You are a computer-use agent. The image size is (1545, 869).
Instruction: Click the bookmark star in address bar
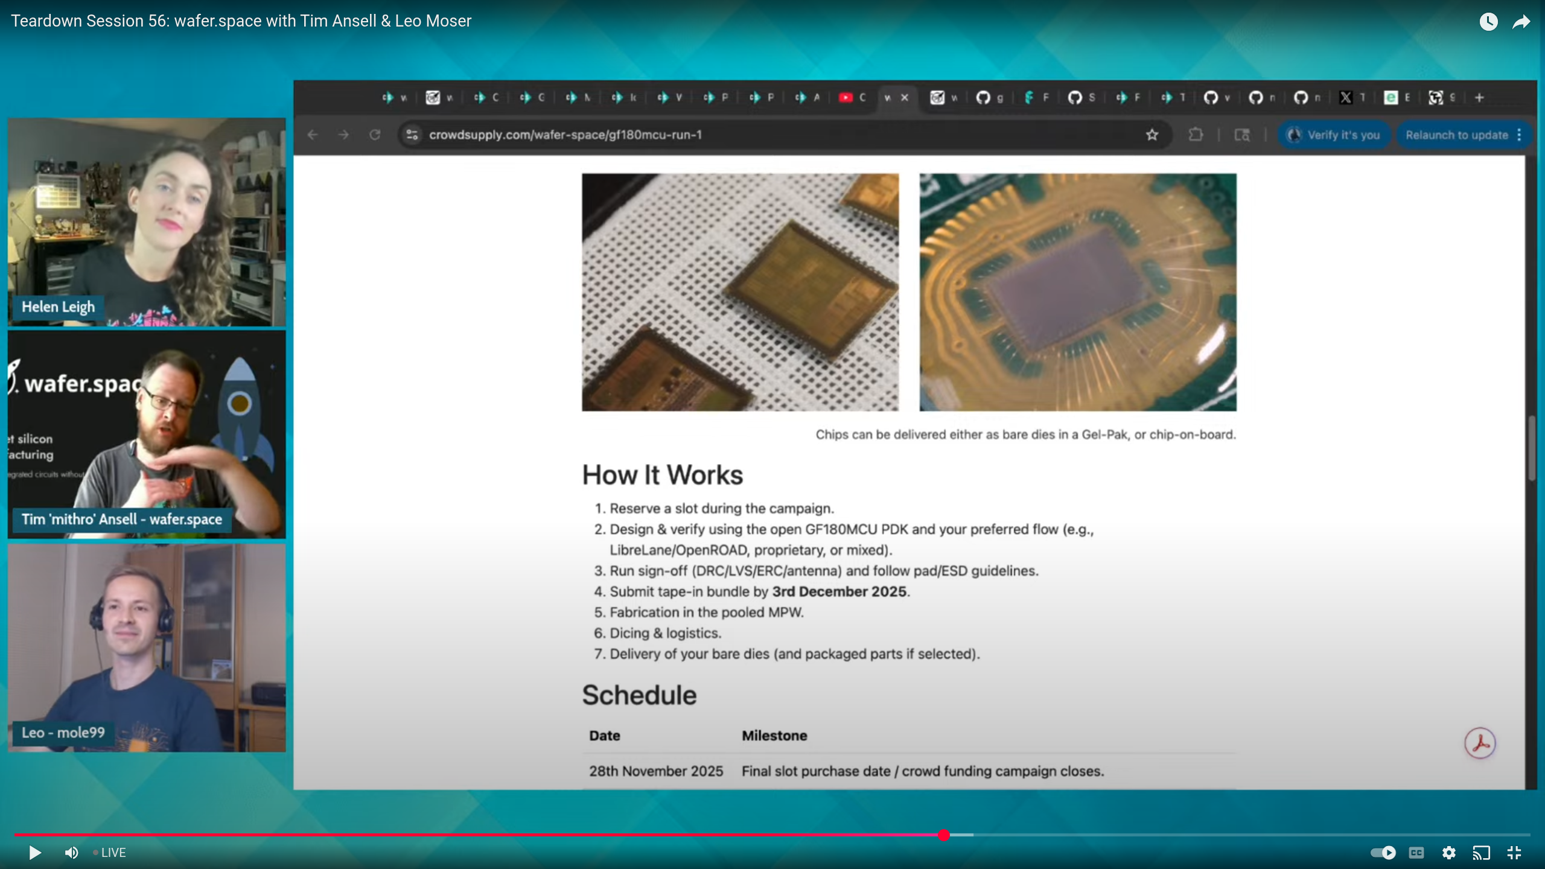[1152, 135]
